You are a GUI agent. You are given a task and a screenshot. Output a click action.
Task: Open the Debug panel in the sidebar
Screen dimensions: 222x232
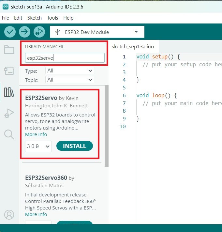pos(9,113)
